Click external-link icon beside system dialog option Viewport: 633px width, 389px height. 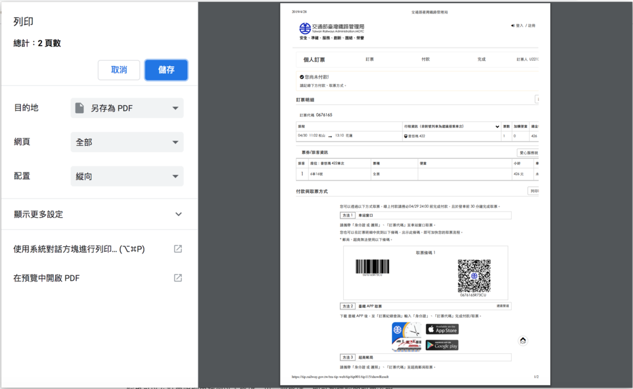click(177, 249)
